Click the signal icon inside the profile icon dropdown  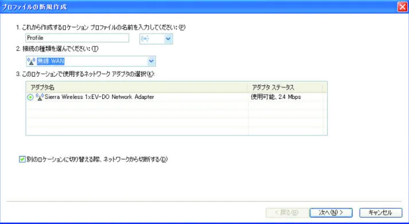[145, 39]
